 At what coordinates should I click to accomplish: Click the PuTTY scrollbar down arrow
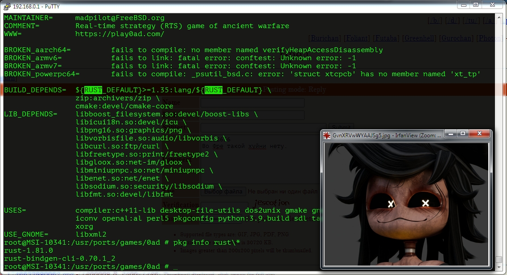[499, 268]
